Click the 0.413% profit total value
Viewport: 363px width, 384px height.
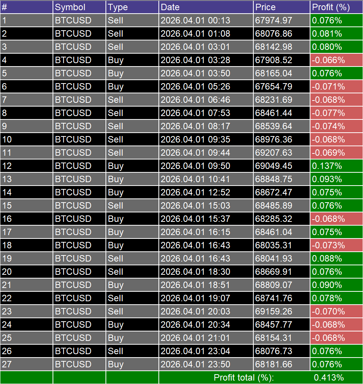pyautogui.click(x=329, y=378)
